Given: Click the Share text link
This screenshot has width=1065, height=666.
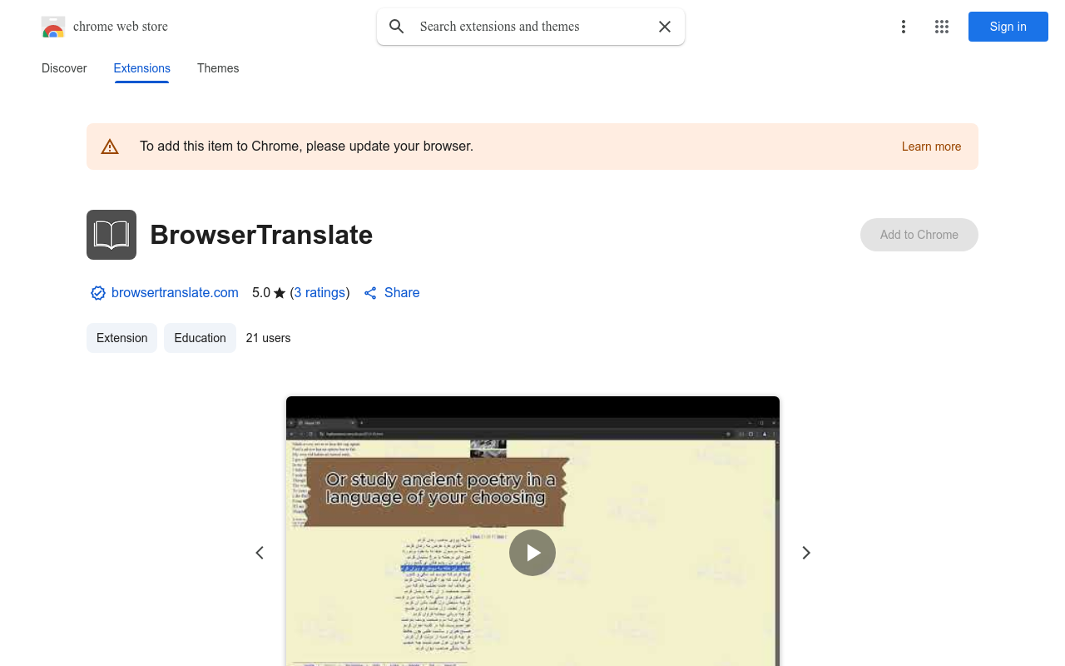Looking at the screenshot, I should [402, 293].
